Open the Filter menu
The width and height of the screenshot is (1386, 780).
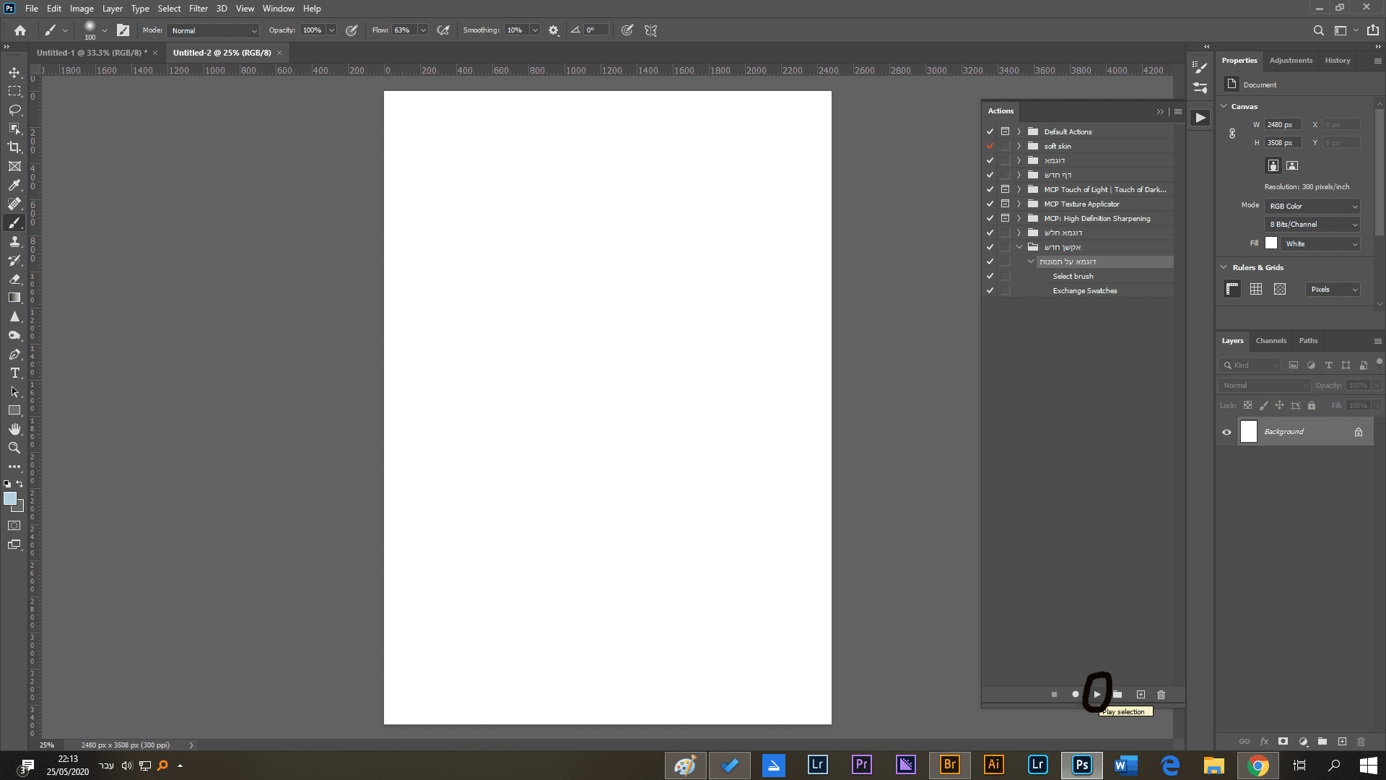(x=199, y=9)
